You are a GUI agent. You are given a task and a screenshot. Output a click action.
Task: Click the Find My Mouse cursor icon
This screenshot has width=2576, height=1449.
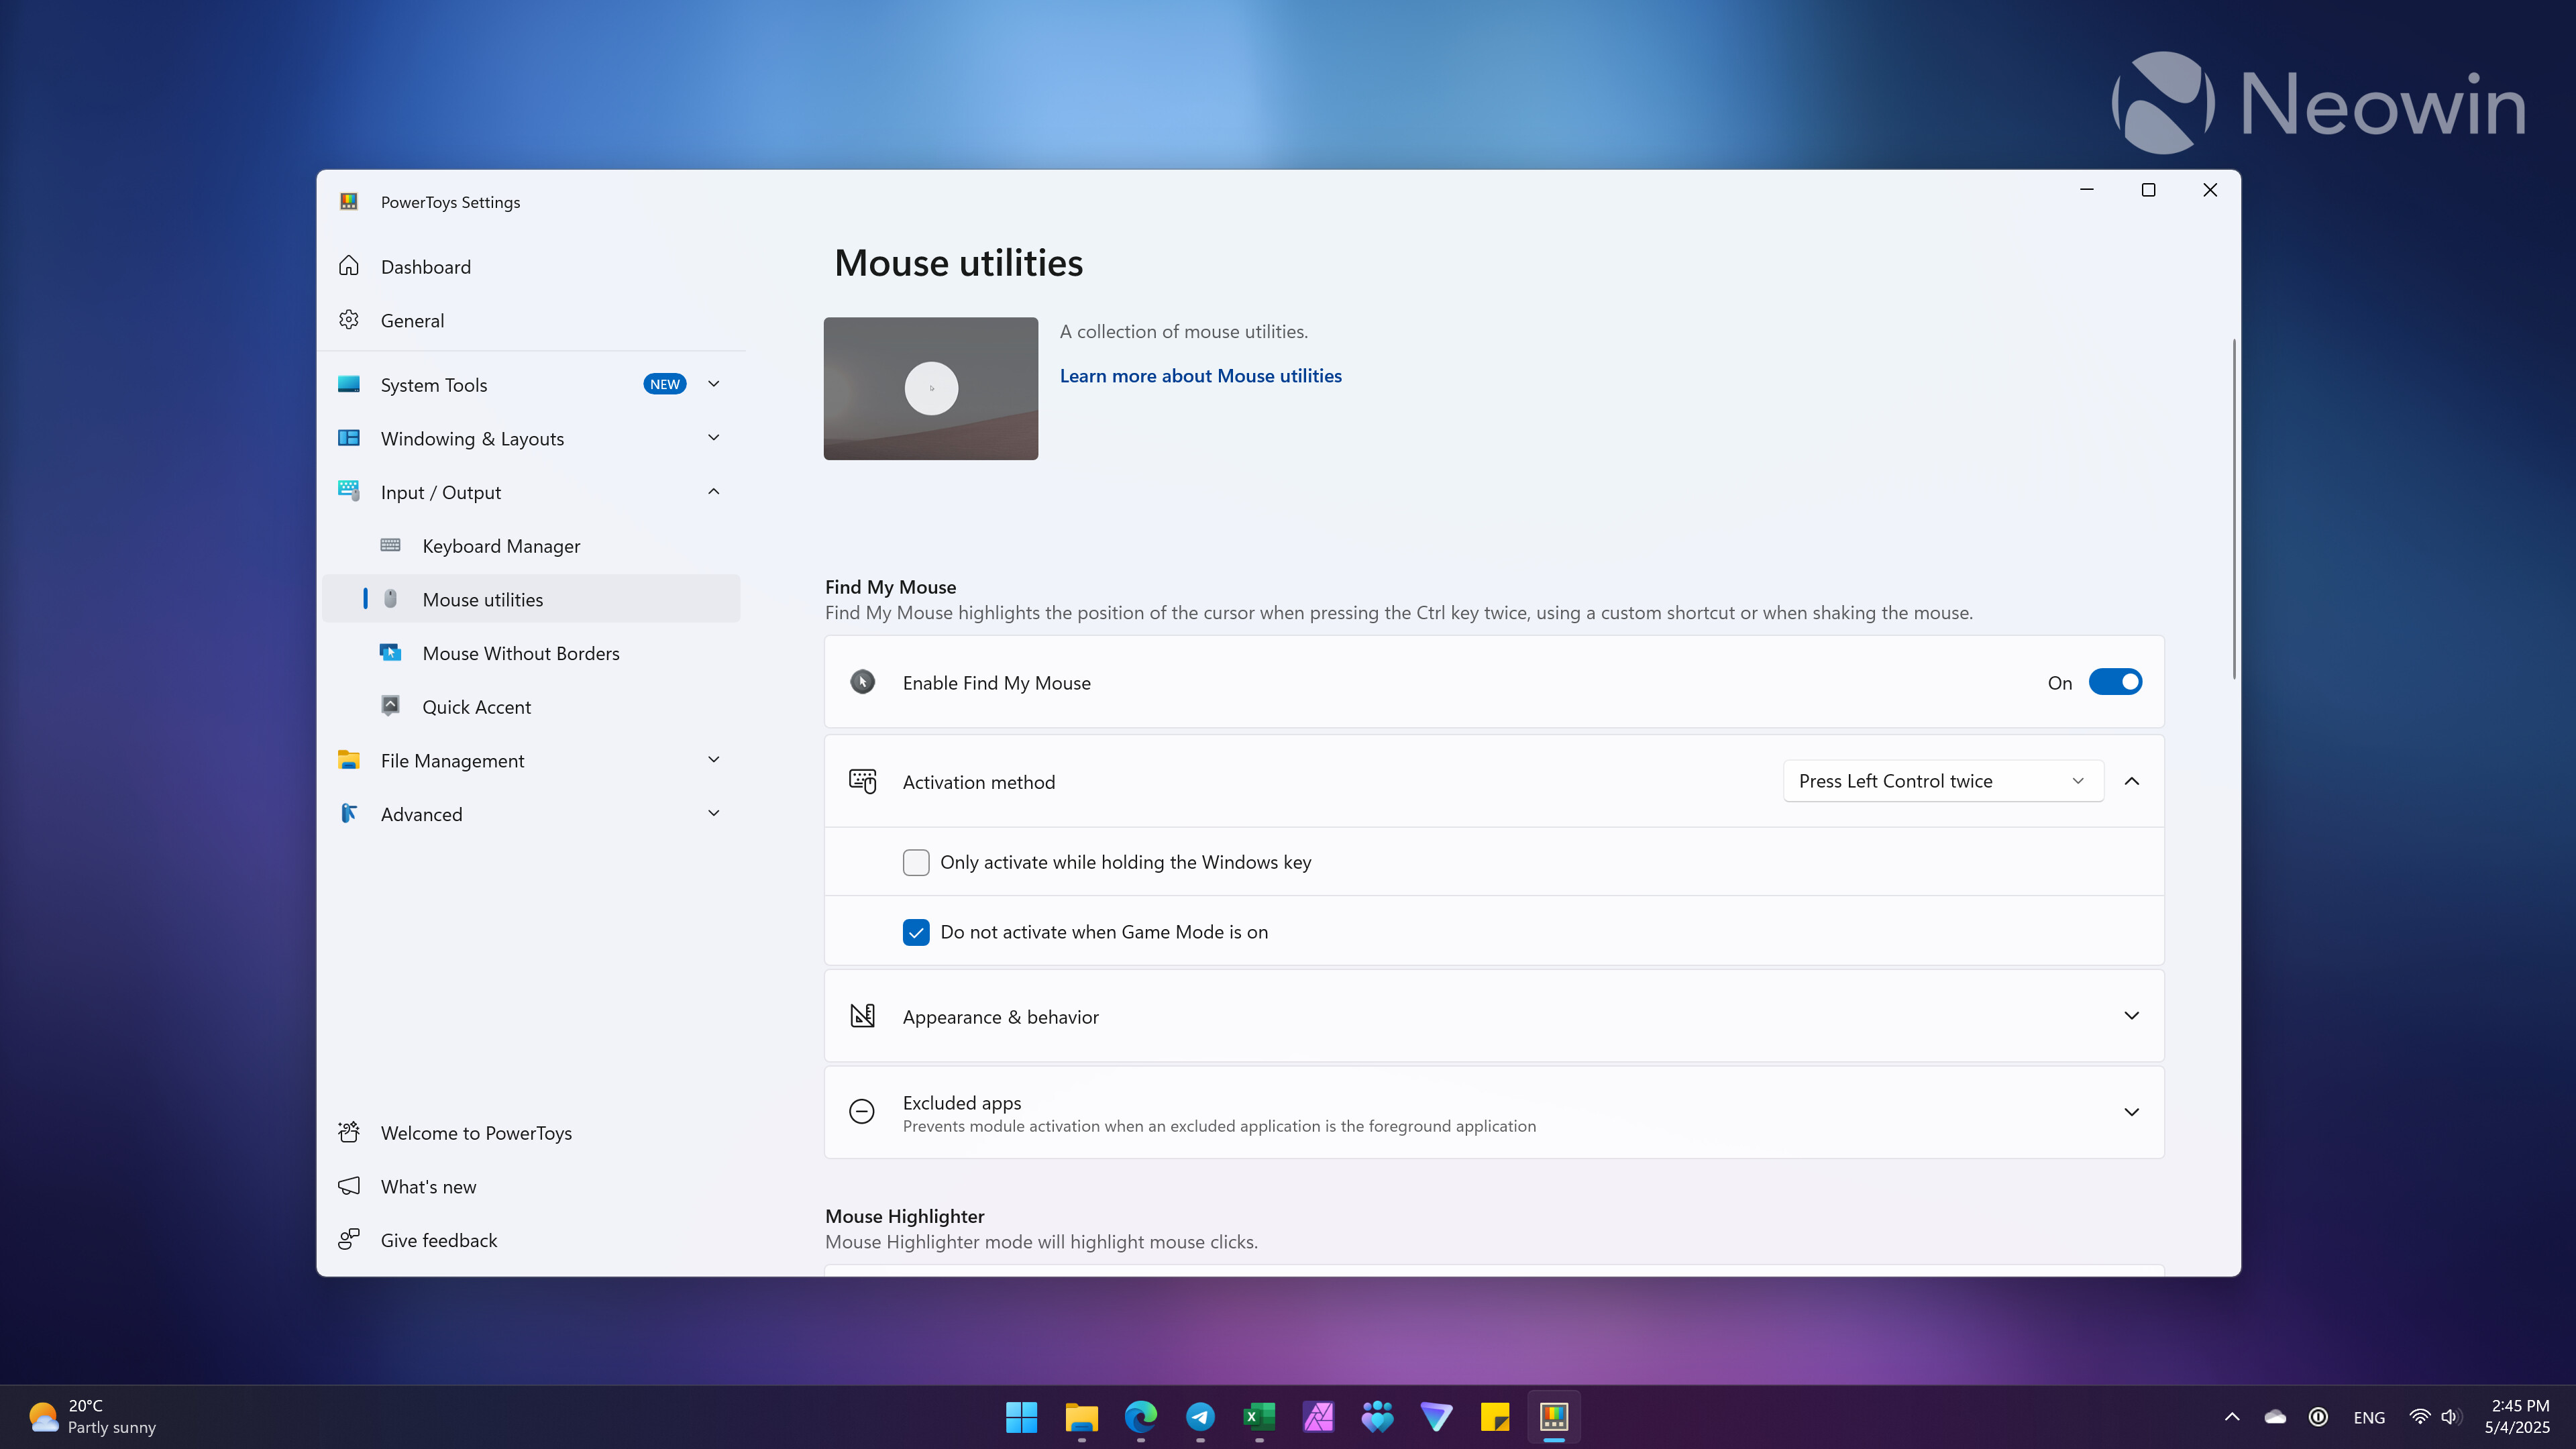pyautogui.click(x=862, y=682)
